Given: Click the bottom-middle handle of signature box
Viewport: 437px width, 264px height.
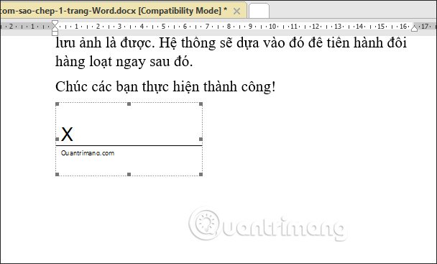Looking at the screenshot, I should [x=129, y=174].
